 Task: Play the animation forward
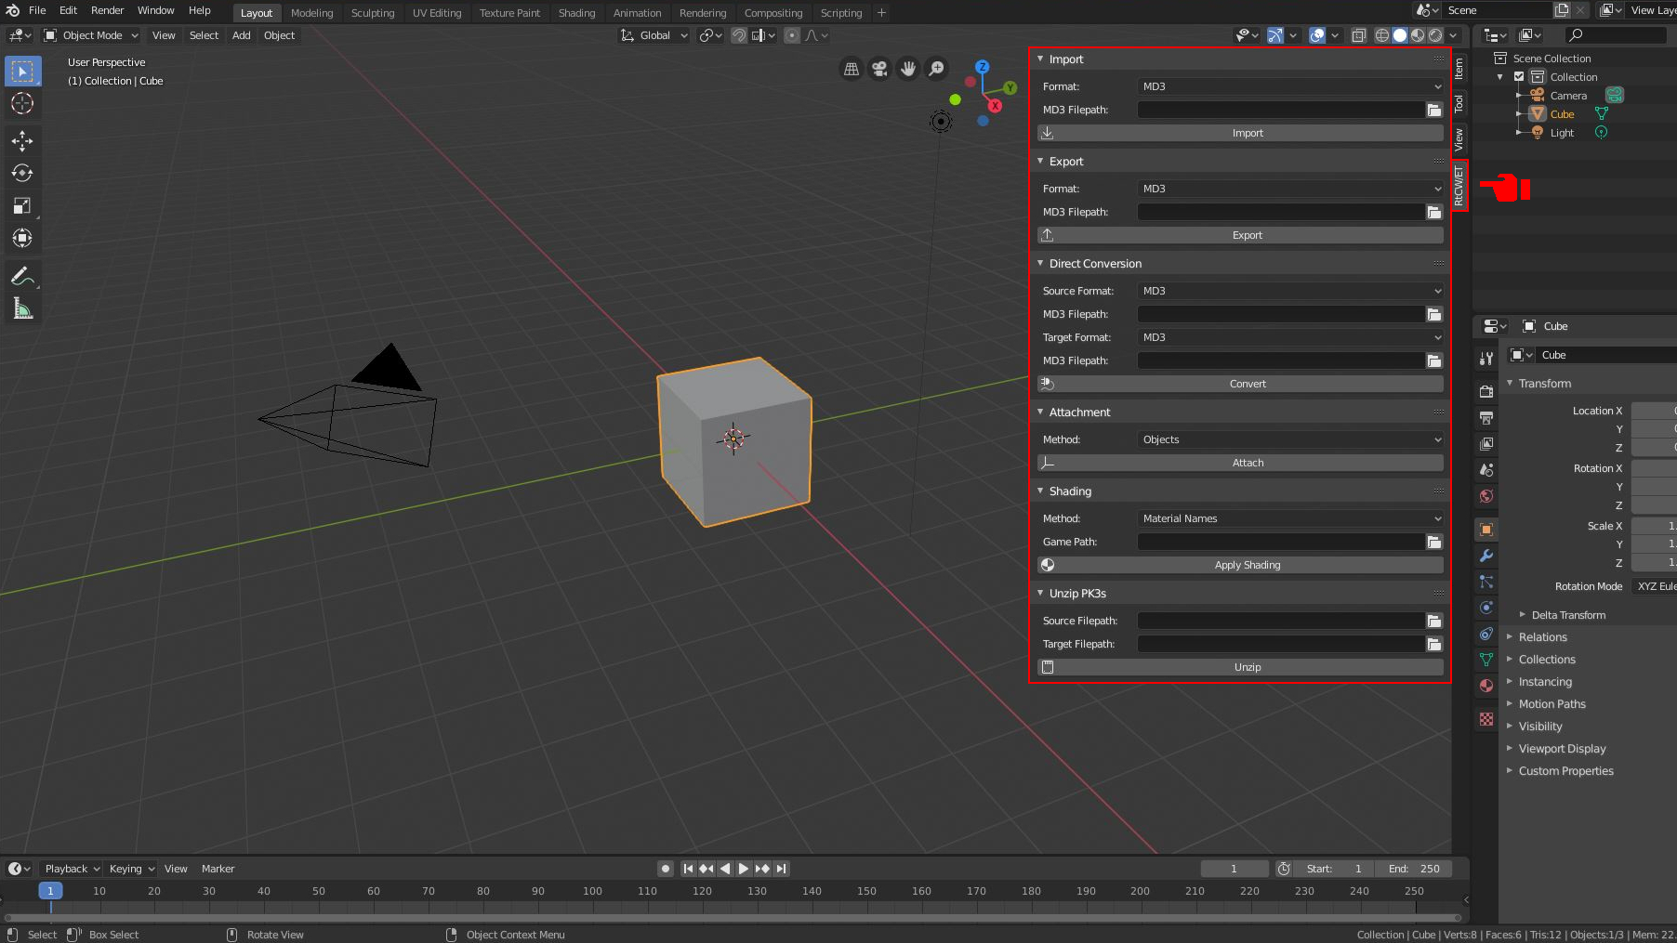pos(744,869)
